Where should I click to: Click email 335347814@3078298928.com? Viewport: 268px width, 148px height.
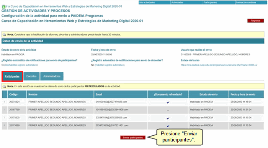[111, 118]
